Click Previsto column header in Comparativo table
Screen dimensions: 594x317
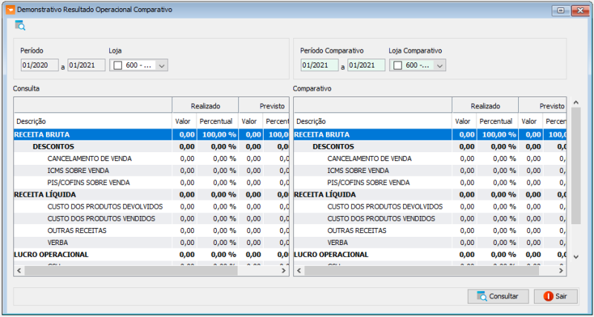tap(543, 106)
